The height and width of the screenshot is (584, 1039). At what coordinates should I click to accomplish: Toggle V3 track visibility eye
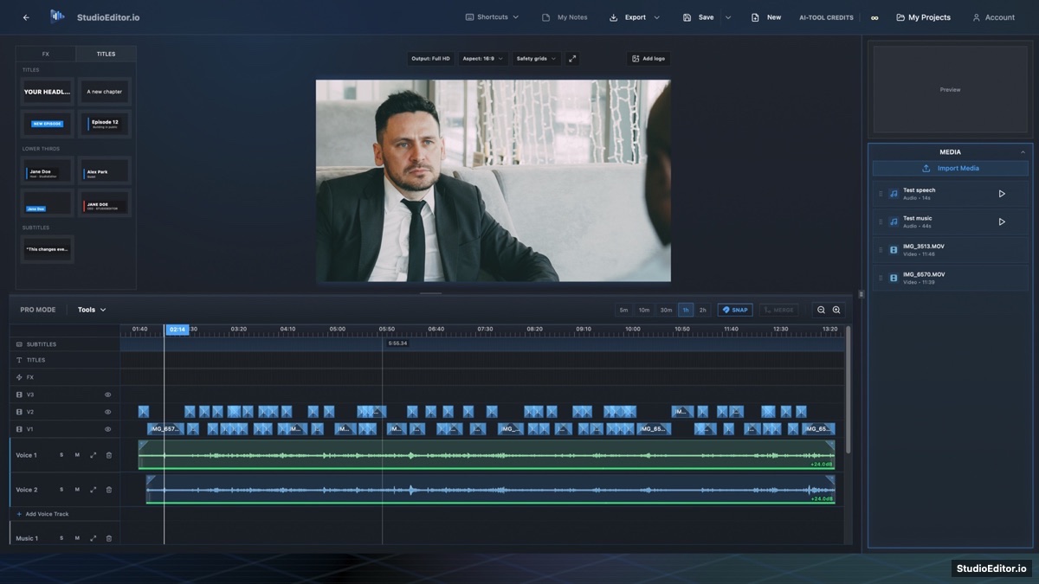(108, 395)
